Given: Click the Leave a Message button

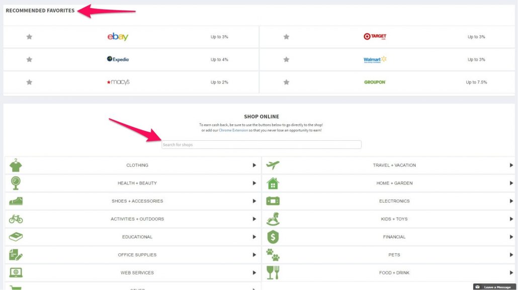Looking at the screenshot, I should click(494, 287).
